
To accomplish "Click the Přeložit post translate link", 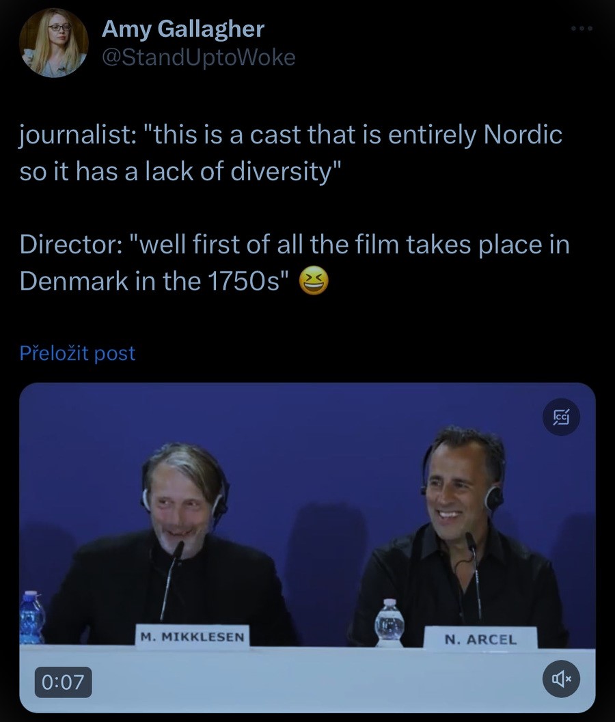I will 78,353.
